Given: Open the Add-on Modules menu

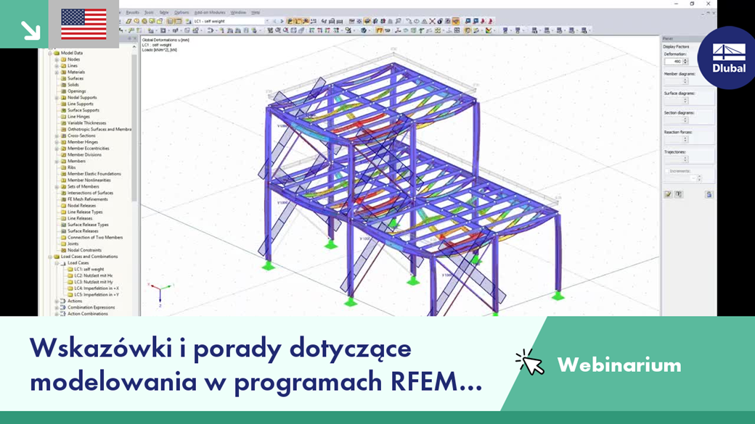Looking at the screenshot, I should 210,12.
